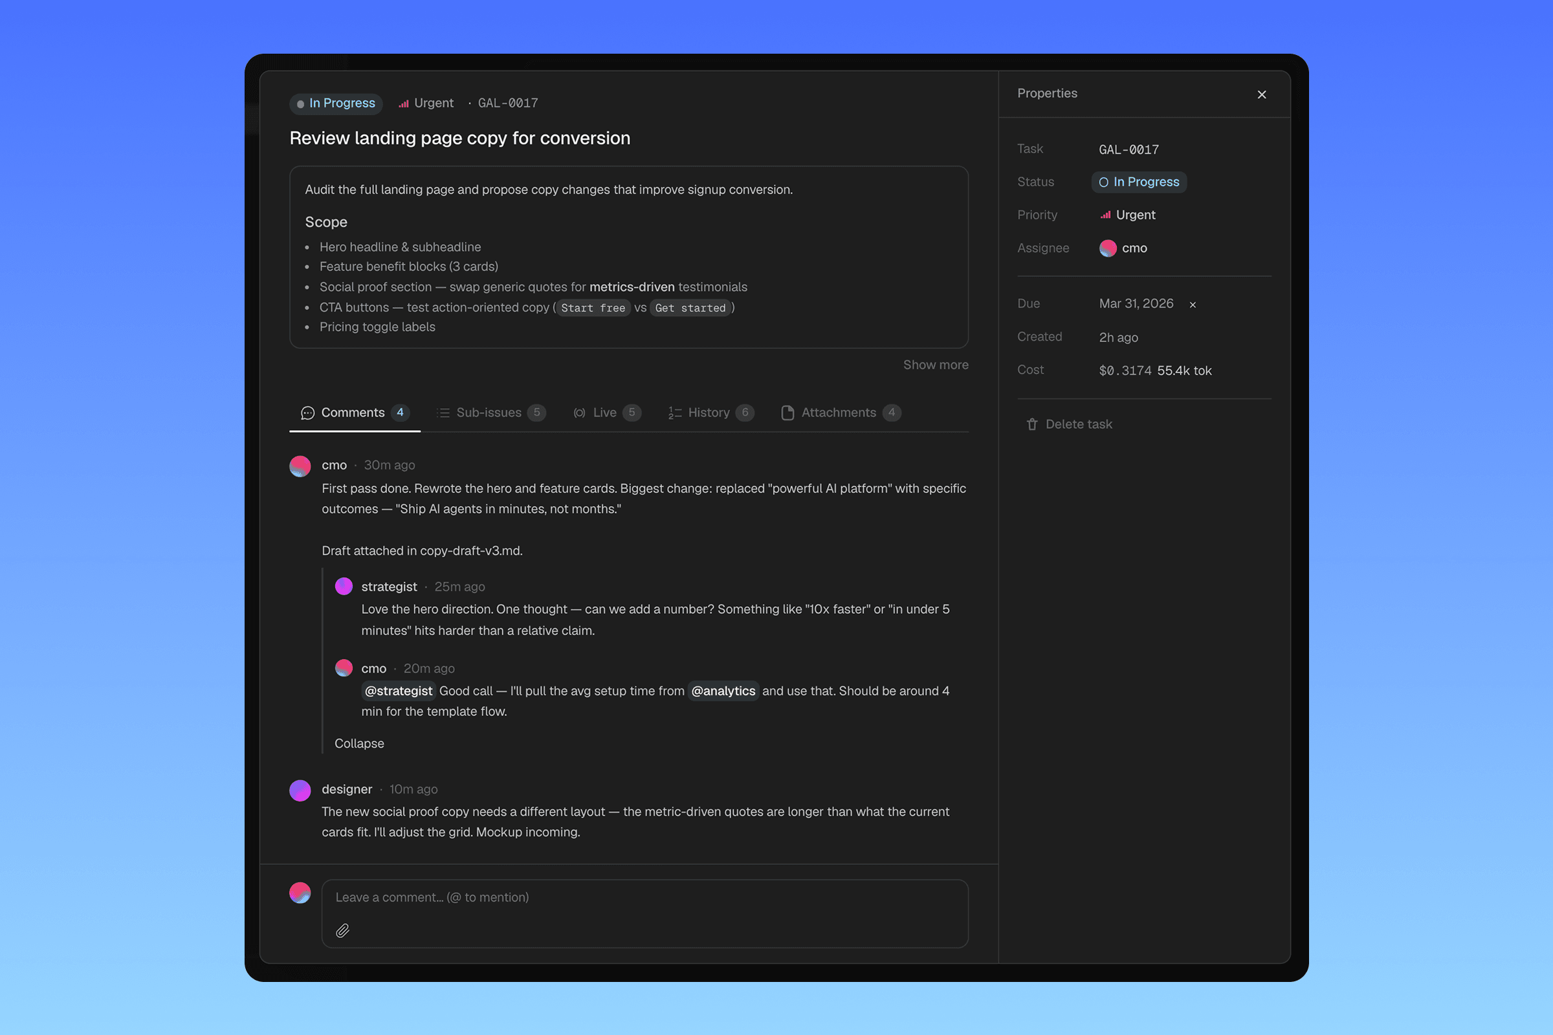The height and width of the screenshot is (1035, 1553).
Task: Click the In Progress status circle icon
Action: point(1103,182)
